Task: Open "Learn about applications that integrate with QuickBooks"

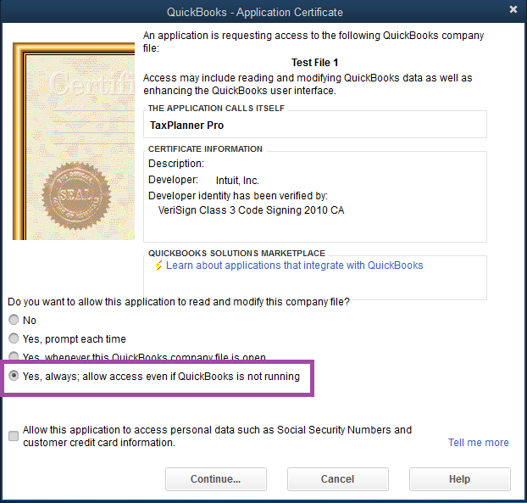Action: 294,265
